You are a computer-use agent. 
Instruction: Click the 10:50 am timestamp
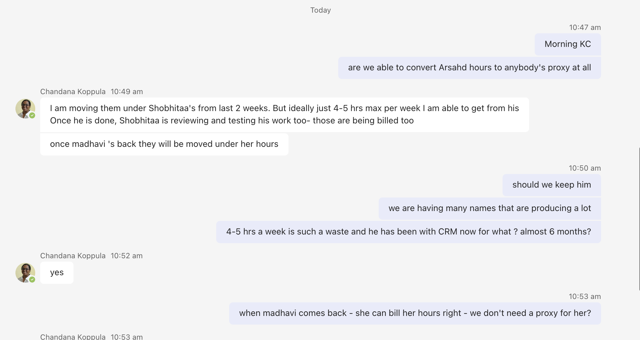click(x=585, y=168)
